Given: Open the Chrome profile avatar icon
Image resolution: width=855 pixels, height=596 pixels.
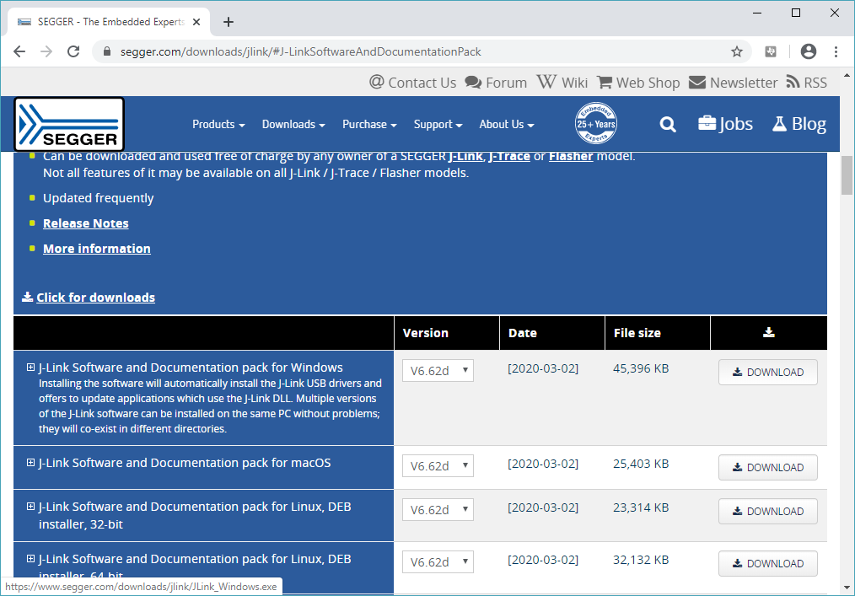Looking at the screenshot, I should (x=808, y=51).
